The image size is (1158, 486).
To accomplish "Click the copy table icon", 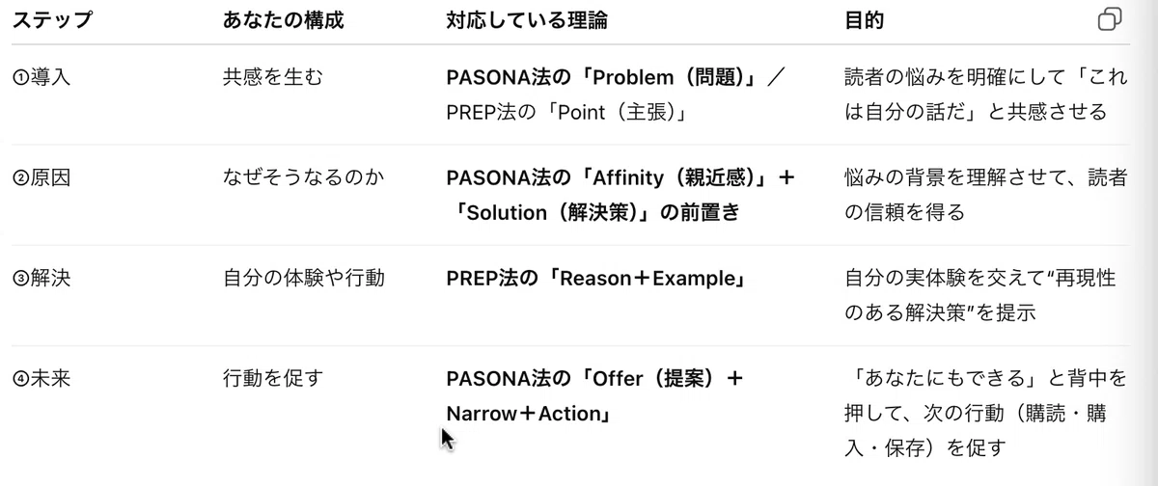I will pyautogui.click(x=1110, y=20).
